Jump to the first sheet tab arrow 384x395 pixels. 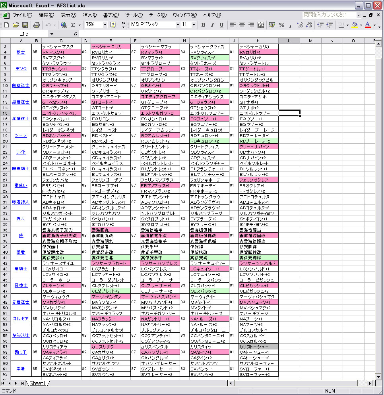tap(3, 383)
